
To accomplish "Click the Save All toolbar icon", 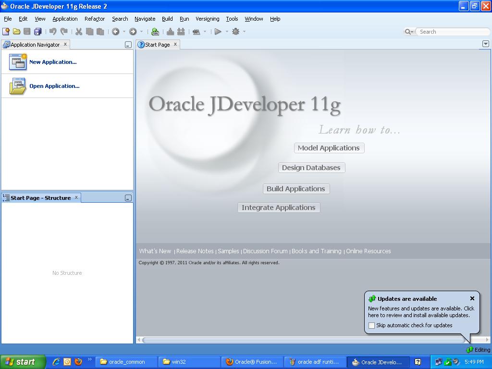I will [37, 31].
